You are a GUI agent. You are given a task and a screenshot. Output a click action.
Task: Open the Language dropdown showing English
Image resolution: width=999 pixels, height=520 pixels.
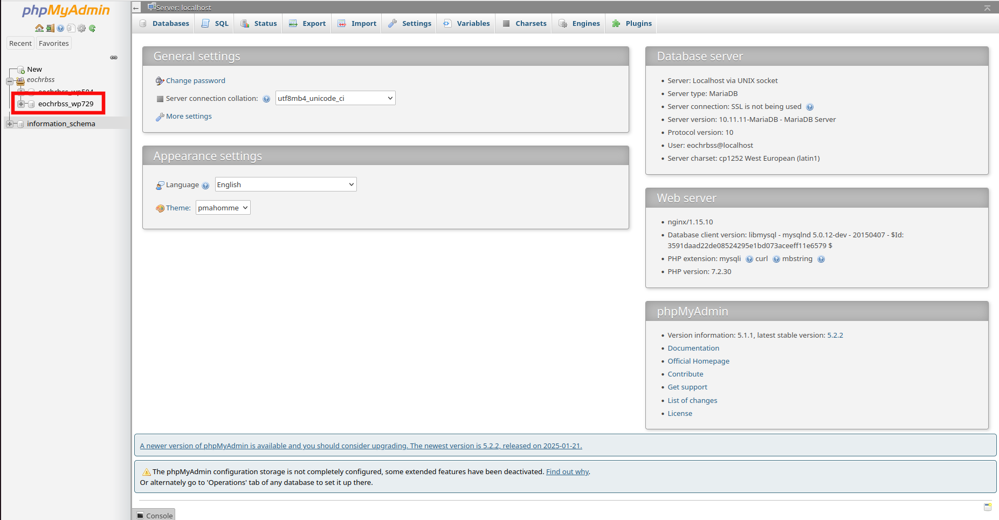[286, 184]
